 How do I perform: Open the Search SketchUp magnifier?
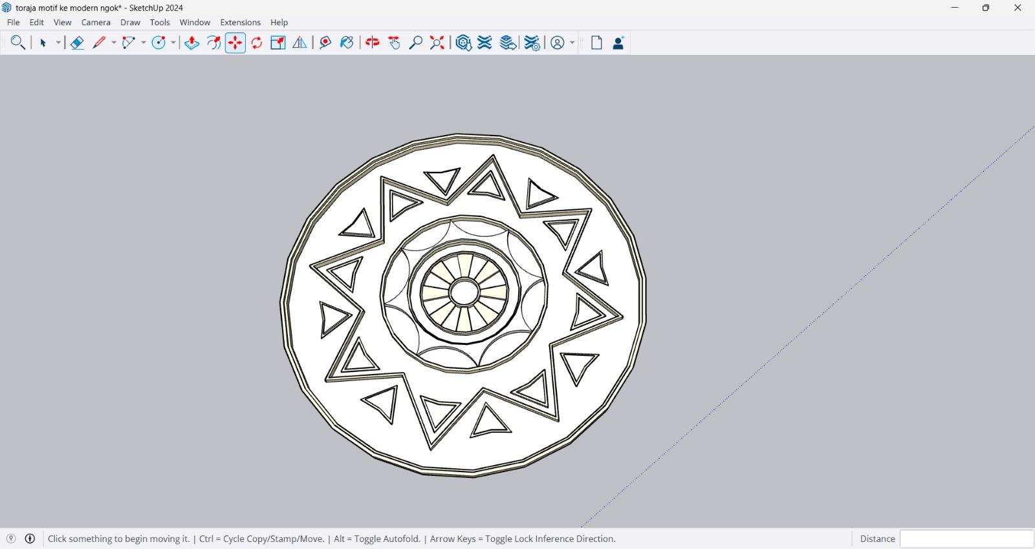click(x=17, y=43)
